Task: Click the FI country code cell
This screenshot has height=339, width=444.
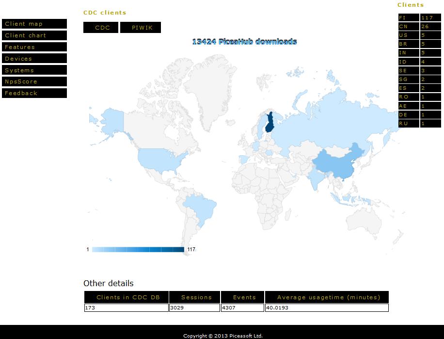Action: click(409, 17)
